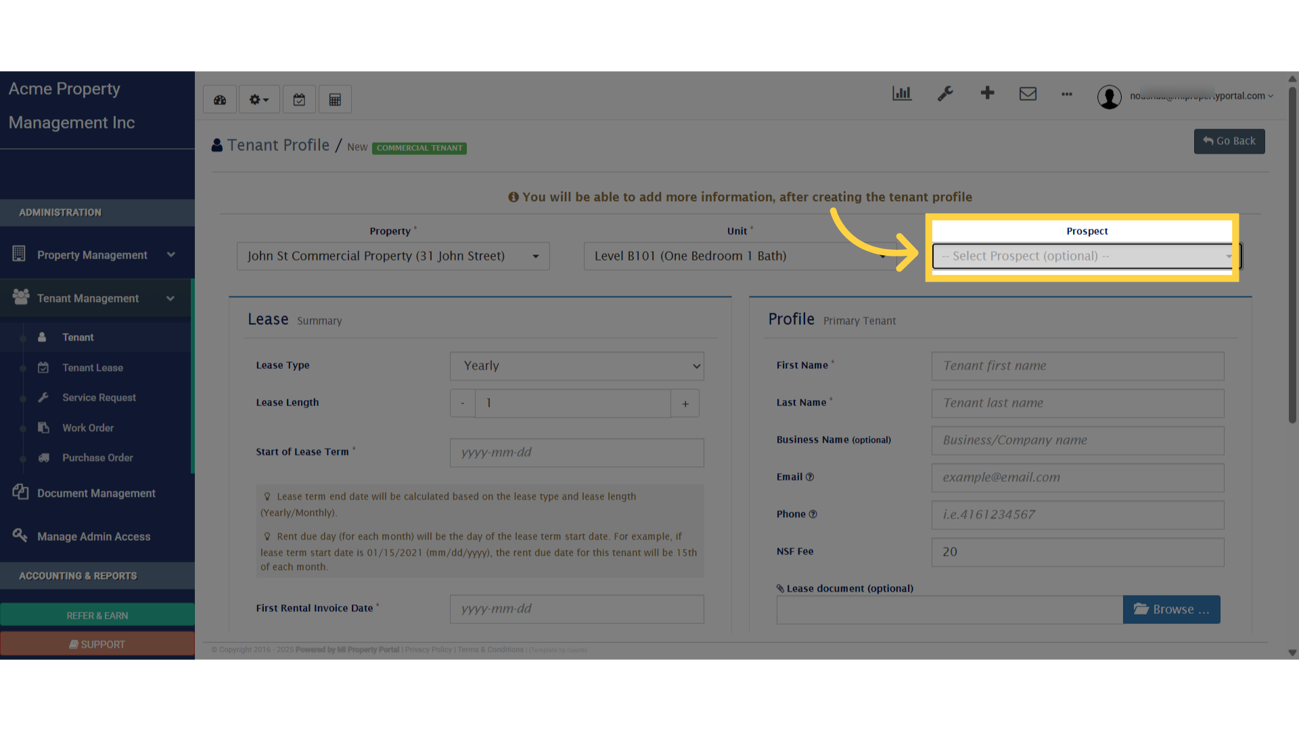This screenshot has height=731, width=1299.
Task: Open the dashboard speedometer icon
Action: point(220,99)
